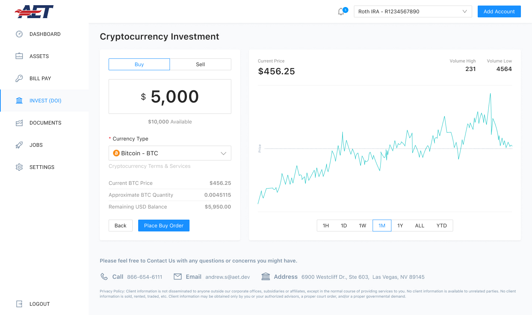Image resolution: width=532 pixels, height=315 pixels.
Task: Open Cryptocurrency Terms & Services link
Action: (x=150, y=166)
